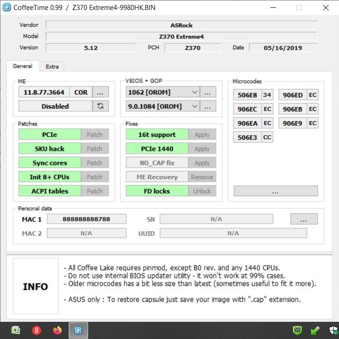Screen dimensions: 339x339
Task: Click the INFO box
Action: point(36,286)
